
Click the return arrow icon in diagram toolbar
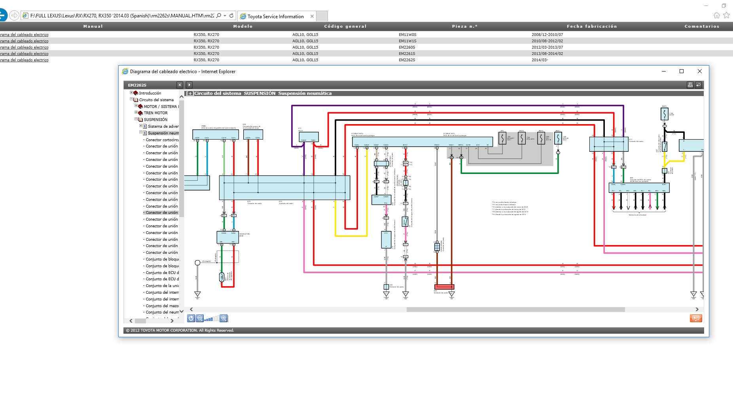(x=699, y=85)
